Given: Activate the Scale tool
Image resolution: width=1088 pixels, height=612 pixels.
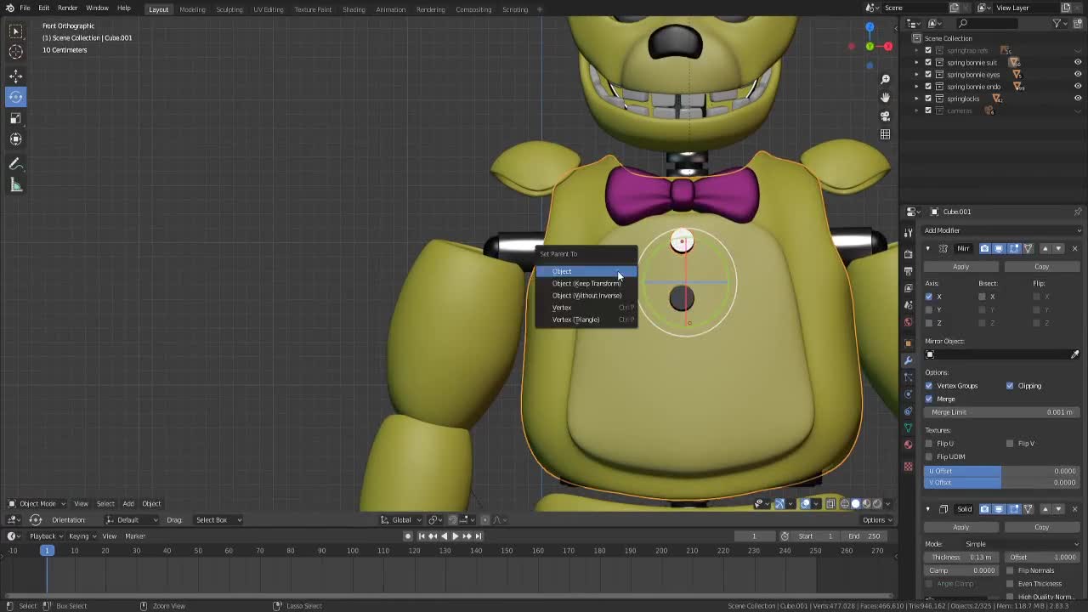Looking at the screenshot, I should 15,118.
